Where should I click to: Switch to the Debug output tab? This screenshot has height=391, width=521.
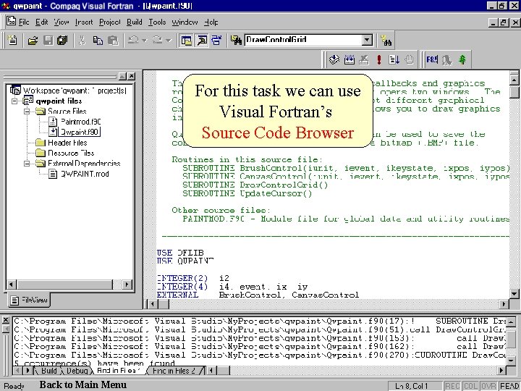pos(77,371)
